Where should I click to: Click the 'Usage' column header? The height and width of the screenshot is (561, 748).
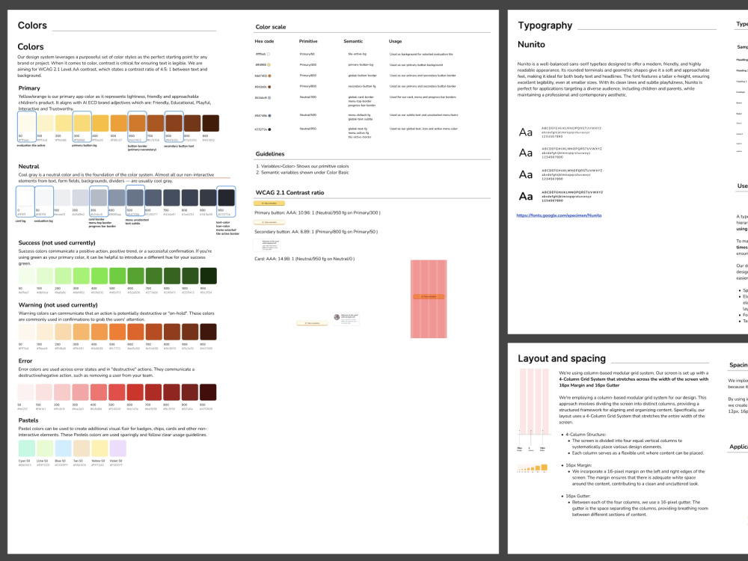pyautogui.click(x=395, y=41)
